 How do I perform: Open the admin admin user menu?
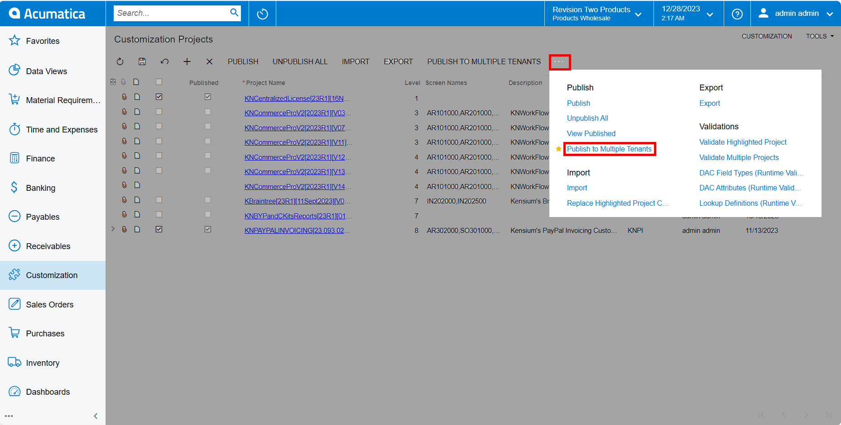[796, 14]
